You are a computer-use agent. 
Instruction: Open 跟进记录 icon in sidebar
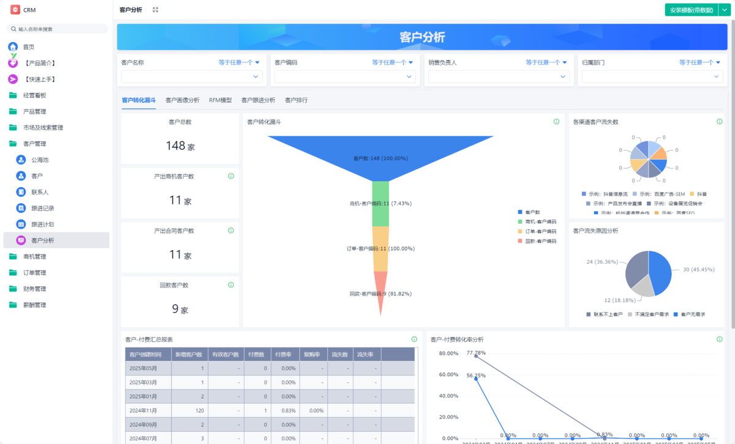coord(21,208)
